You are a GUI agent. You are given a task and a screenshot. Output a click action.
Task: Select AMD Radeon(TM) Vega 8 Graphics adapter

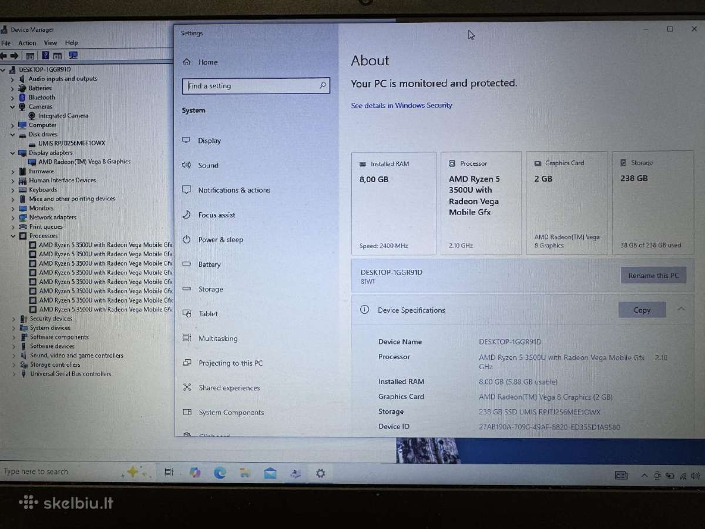(84, 162)
